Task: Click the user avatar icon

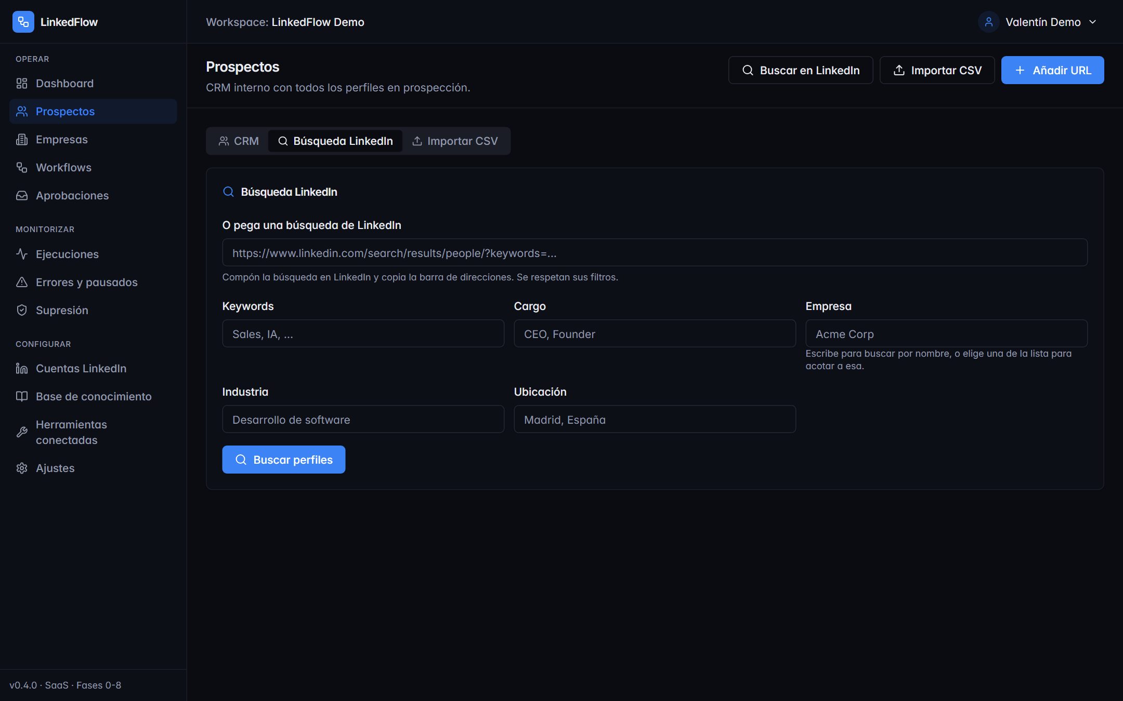Action: click(988, 22)
